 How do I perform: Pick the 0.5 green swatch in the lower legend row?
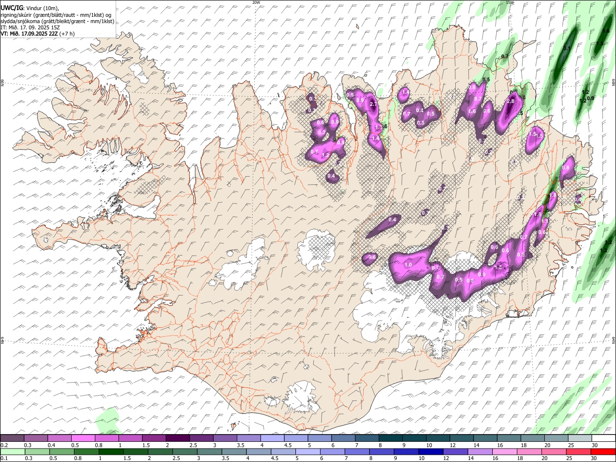pos(62,451)
